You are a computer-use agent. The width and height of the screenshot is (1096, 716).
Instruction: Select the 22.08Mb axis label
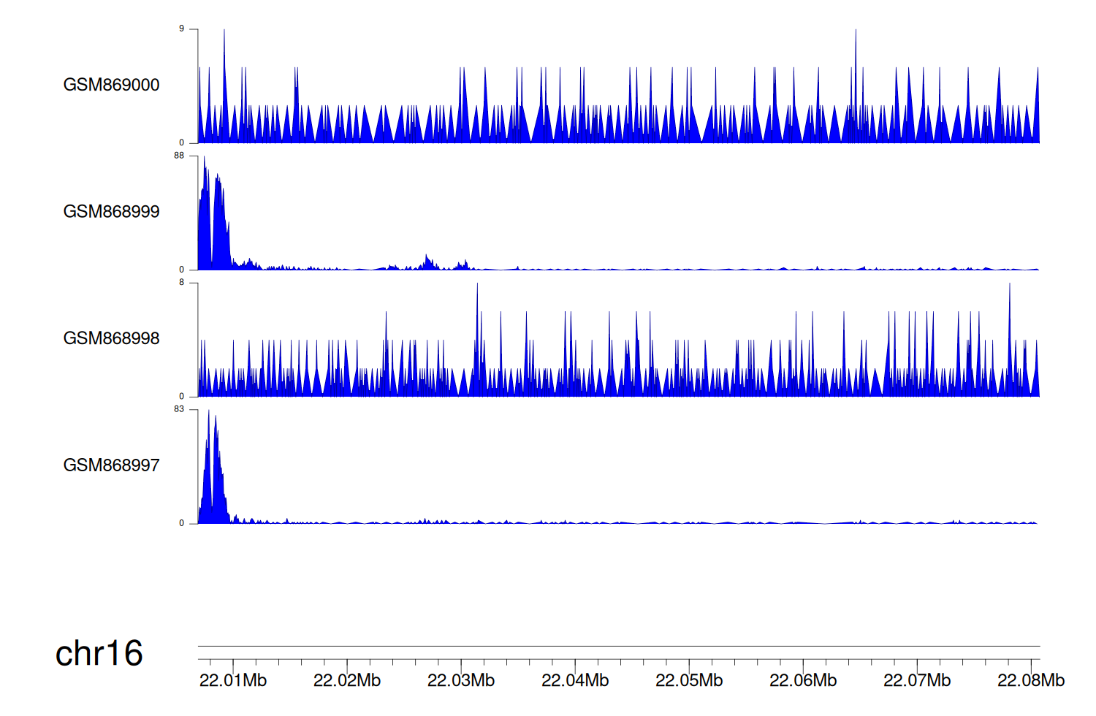click(x=1031, y=681)
